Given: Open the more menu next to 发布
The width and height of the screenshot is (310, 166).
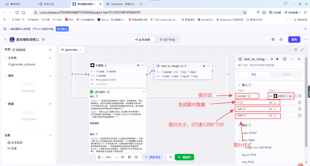Looking at the screenshot, I should (305, 39).
